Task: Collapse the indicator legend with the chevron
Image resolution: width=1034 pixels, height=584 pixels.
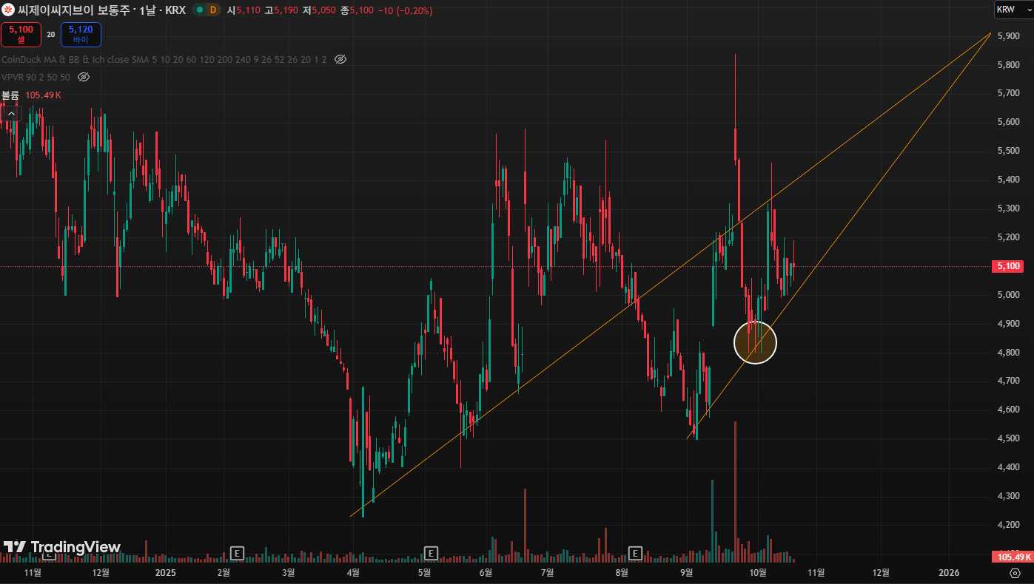Action: point(11,114)
